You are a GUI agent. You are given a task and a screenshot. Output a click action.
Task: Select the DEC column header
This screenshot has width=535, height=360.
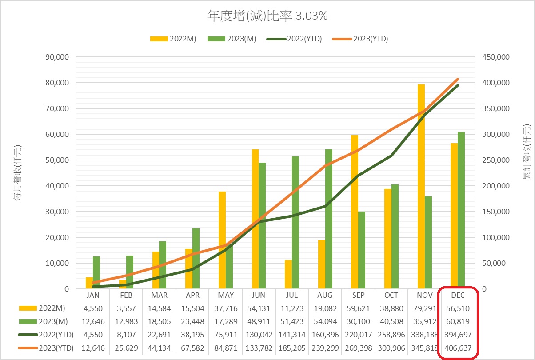tap(458, 295)
